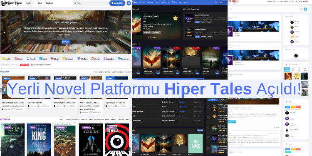Click the gray list view icon in right site
This screenshot has height=156, width=312.
click(302, 9)
